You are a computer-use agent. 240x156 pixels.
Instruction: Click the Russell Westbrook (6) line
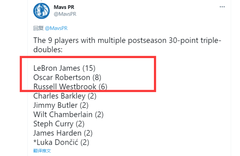pos(70,87)
